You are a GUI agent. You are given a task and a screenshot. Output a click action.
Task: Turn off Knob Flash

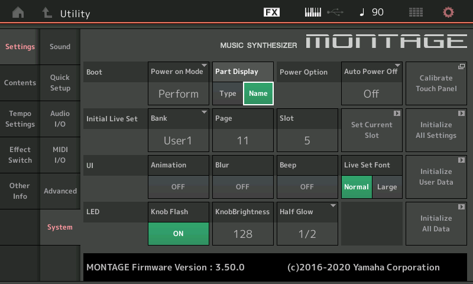tap(179, 233)
